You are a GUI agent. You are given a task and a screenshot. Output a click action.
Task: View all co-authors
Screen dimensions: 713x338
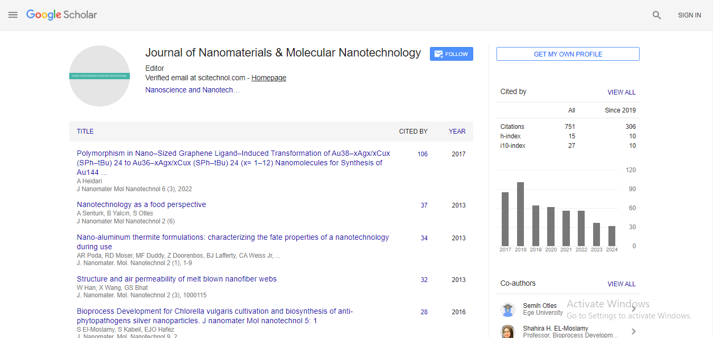coord(622,284)
